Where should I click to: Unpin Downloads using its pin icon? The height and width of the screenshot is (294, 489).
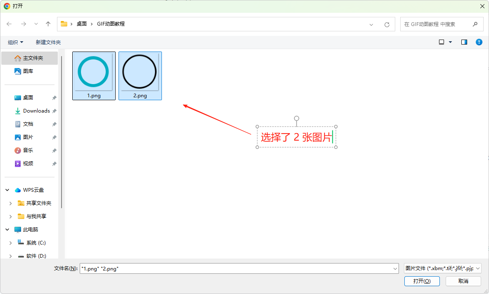point(54,111)
